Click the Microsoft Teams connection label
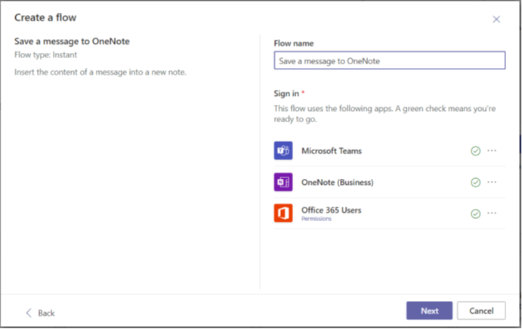 (x=332, y=151)
